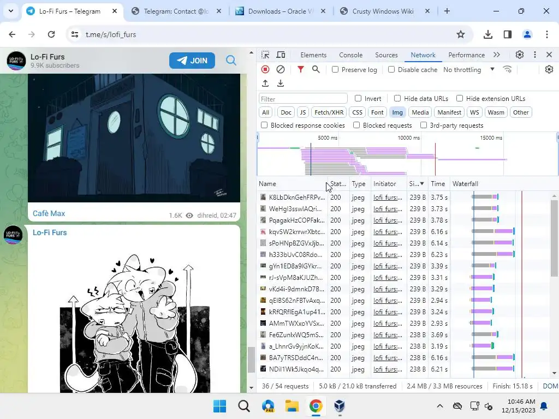Open Lo-Fi Furs post author link

coord(50,232)
